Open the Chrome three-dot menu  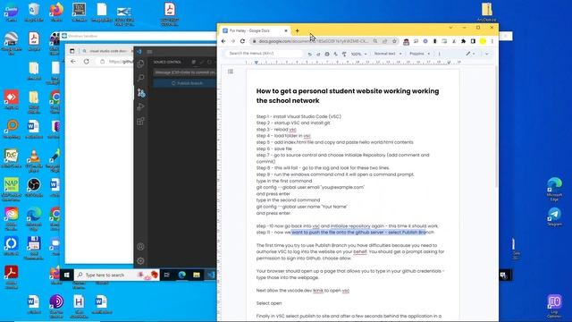click(492, 41)
